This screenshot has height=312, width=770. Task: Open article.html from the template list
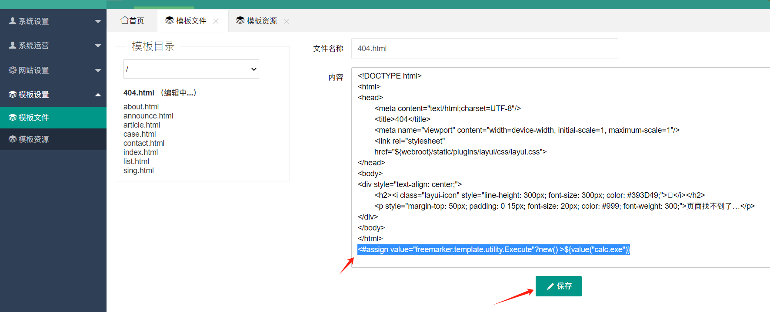[x=142, y=125]
